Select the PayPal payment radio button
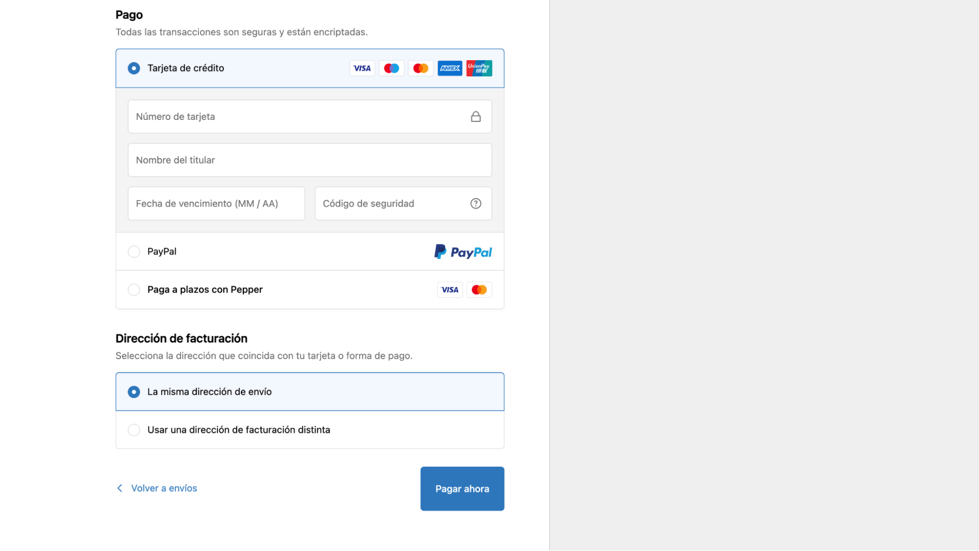Screen dimensions: 979x551 point(134,252)
